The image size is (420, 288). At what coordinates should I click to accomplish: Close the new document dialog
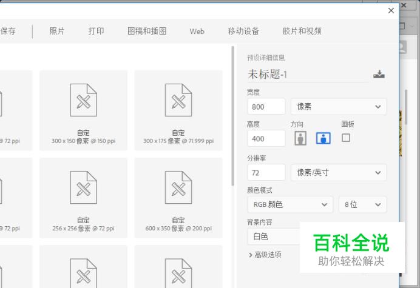(x=391, y=10)
